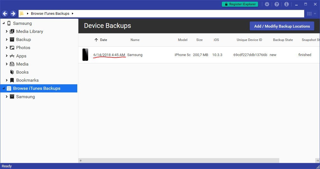This screenshot has width=320, height=169.
Task: Click the folder icon in address bar
Action: pyautogui.click(x=22, y=14)
